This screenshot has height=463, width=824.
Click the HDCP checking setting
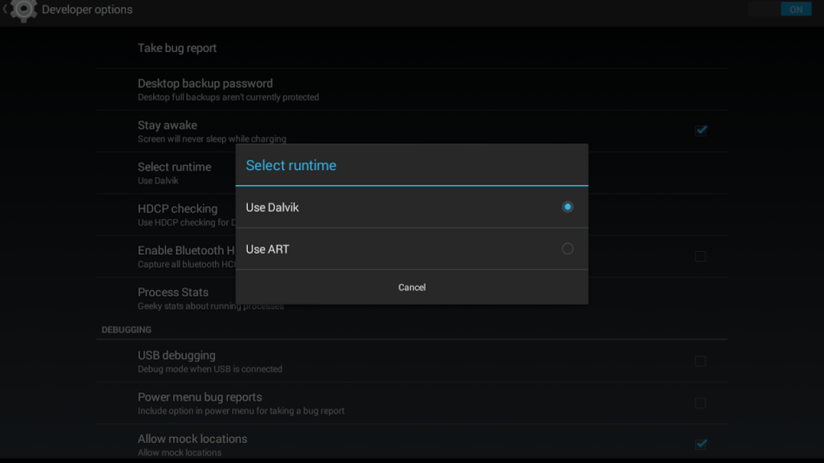[x=178, y=214]
